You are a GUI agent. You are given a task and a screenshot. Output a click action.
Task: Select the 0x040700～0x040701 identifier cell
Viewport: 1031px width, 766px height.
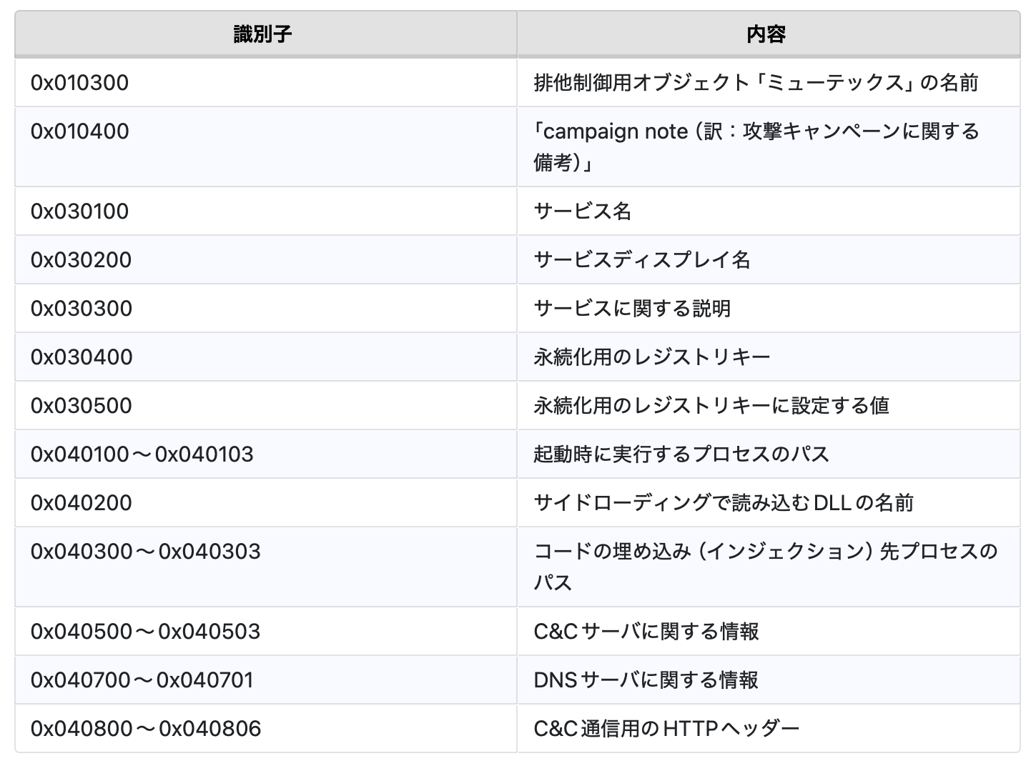(142, 680)
